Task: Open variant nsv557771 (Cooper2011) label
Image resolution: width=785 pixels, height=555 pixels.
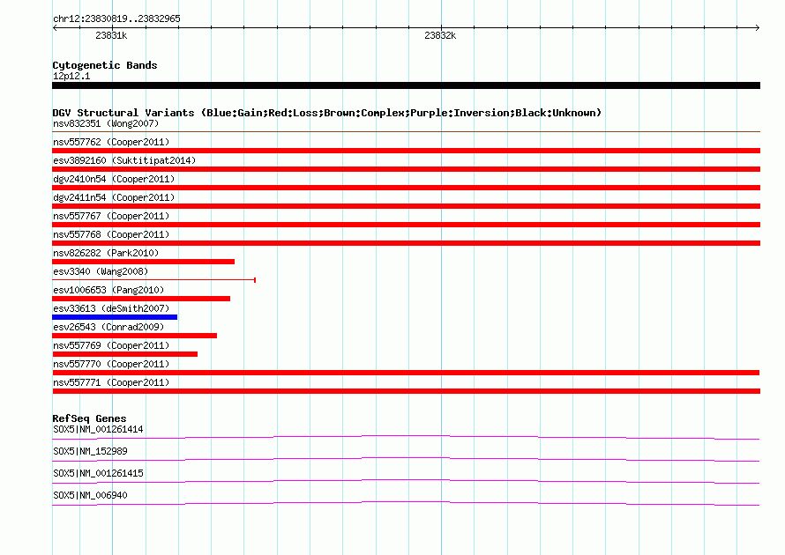Action: coord(111,382)
